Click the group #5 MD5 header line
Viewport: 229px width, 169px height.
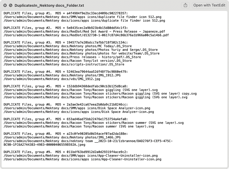pos(66,86)
